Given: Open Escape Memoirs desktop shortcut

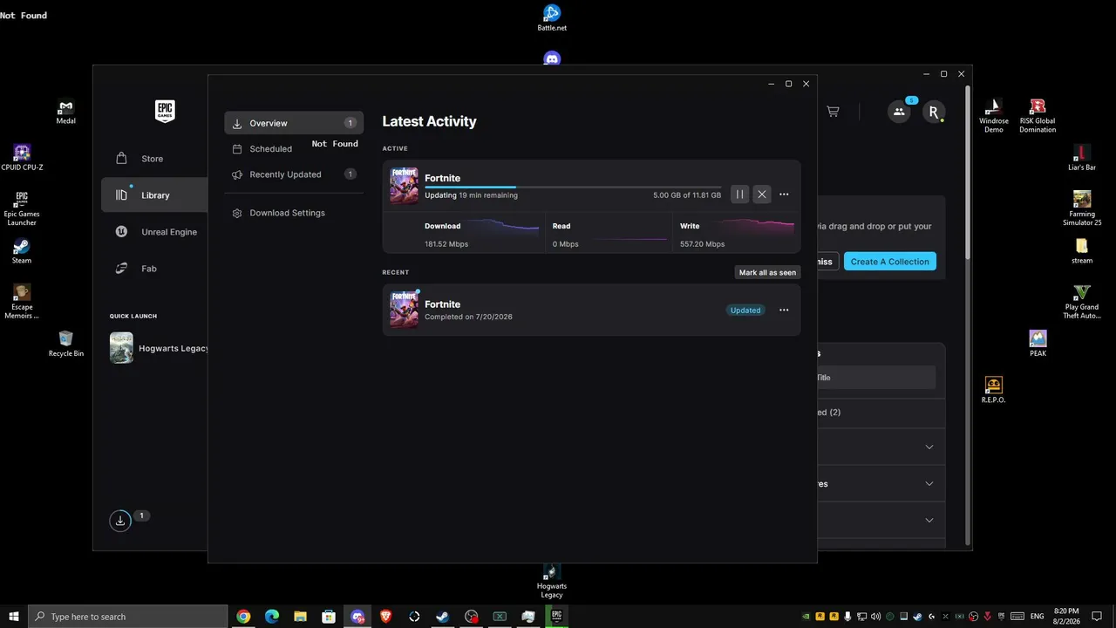Looking at the screenshot, I should [x=22, y=302].
